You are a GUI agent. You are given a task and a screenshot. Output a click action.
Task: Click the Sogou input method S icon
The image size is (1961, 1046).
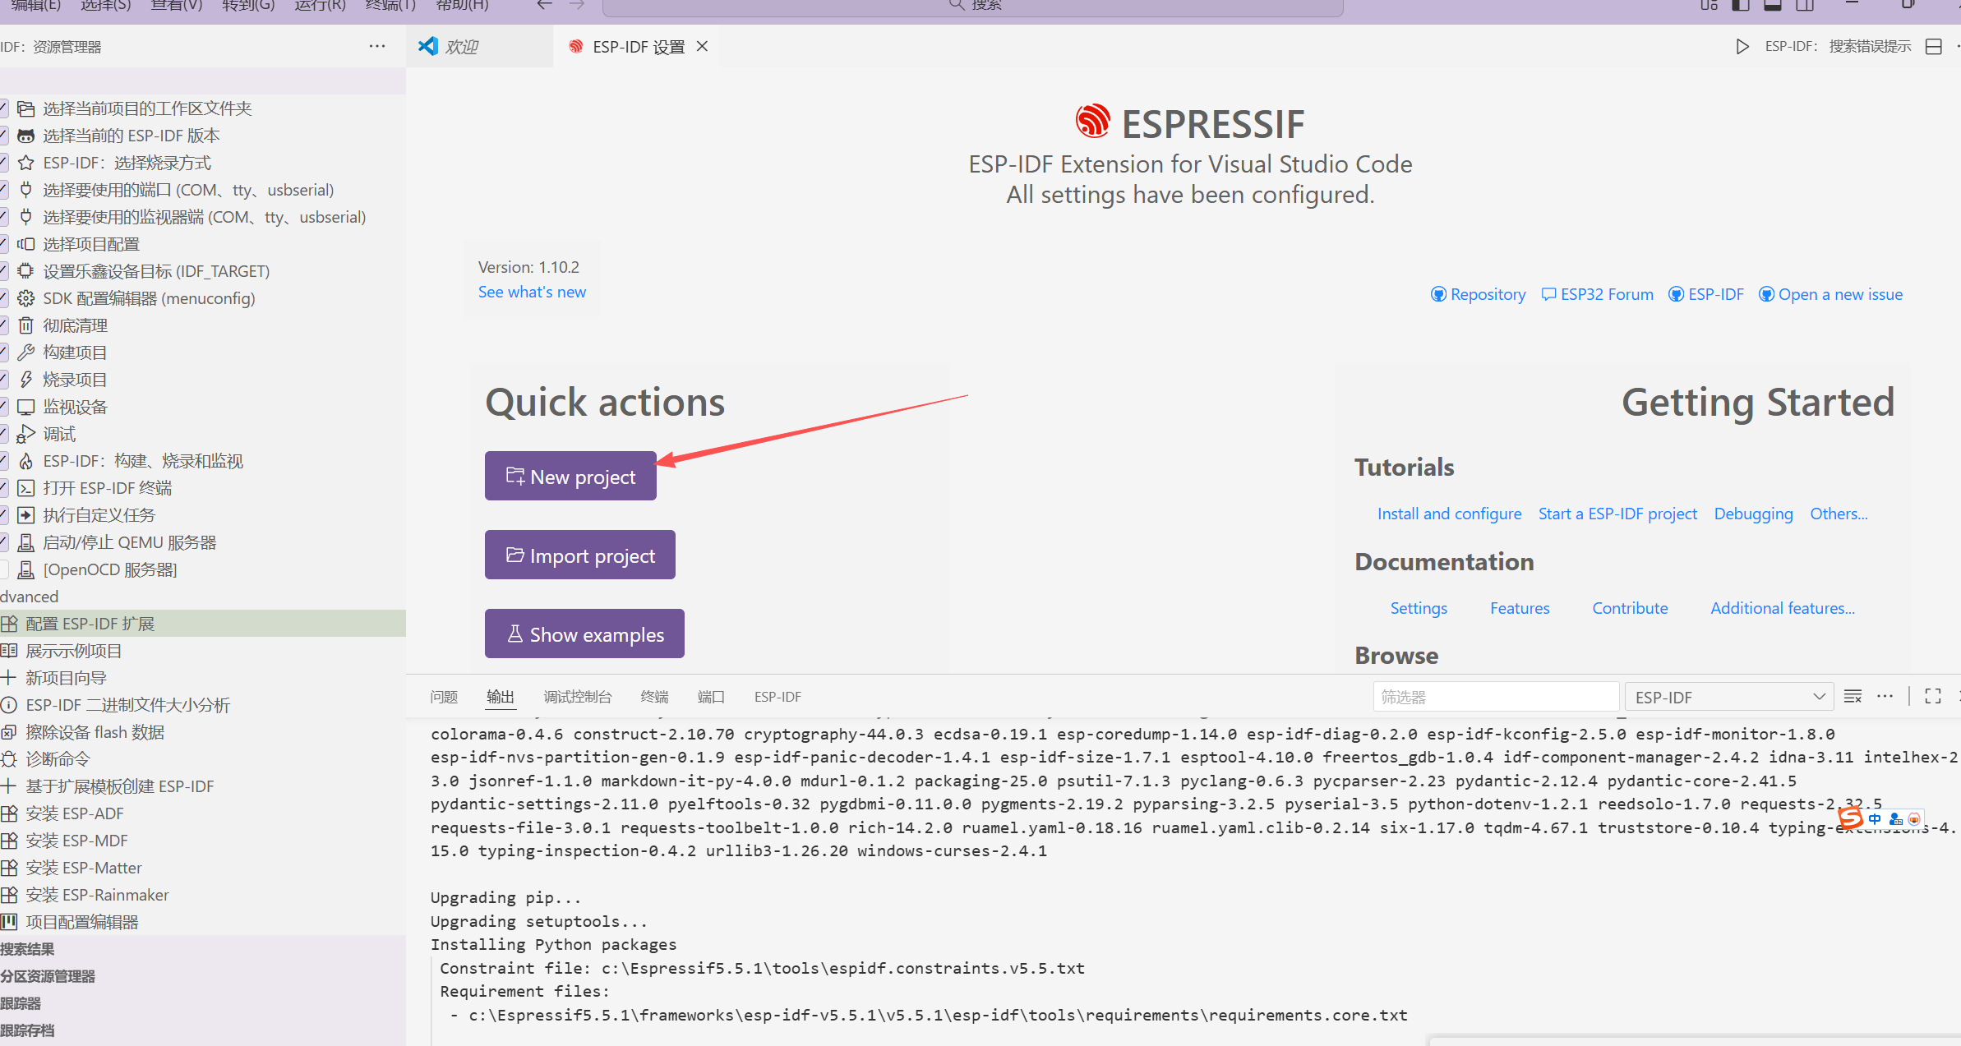[1851, 818]
